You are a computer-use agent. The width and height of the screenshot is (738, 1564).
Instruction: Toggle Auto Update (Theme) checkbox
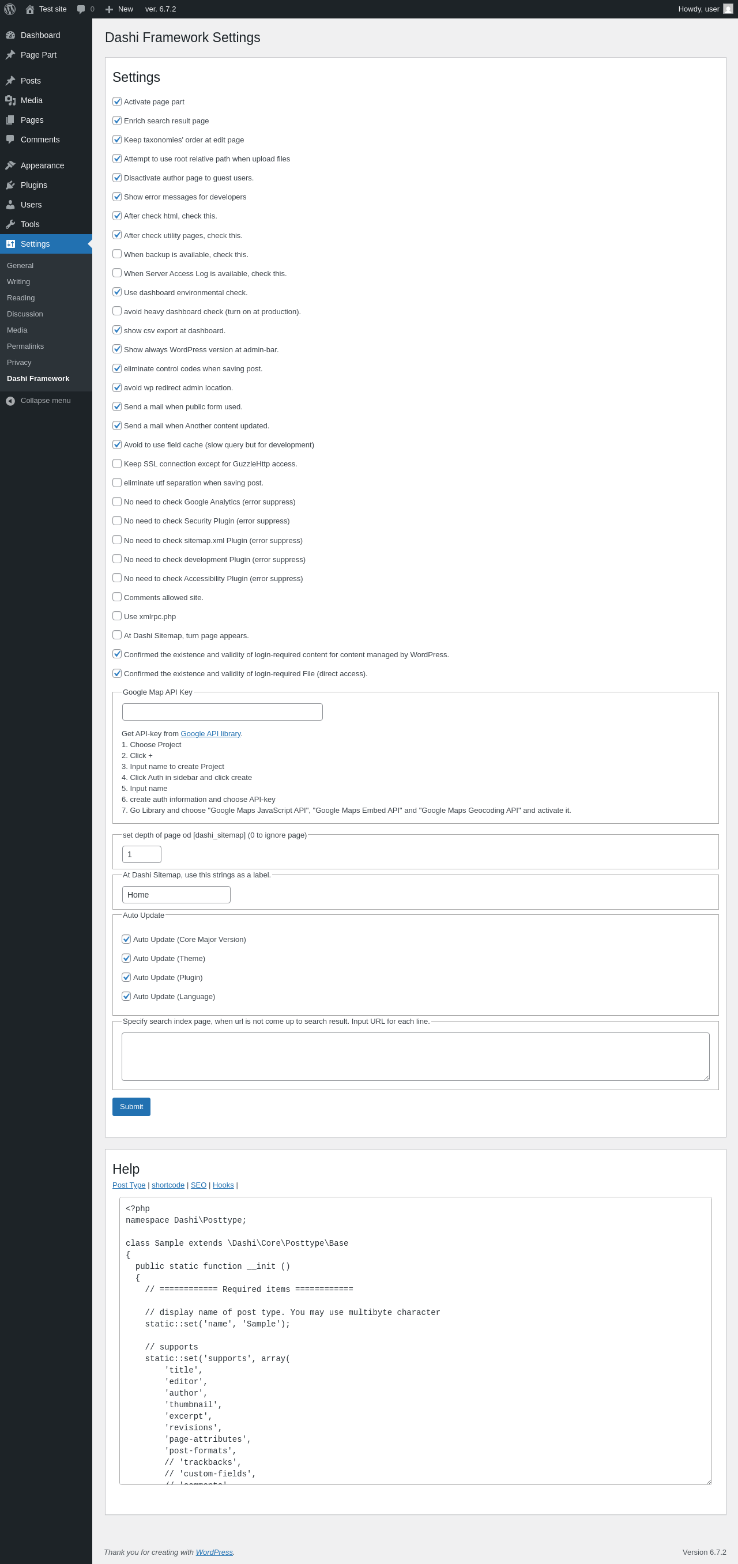(126, 958)
